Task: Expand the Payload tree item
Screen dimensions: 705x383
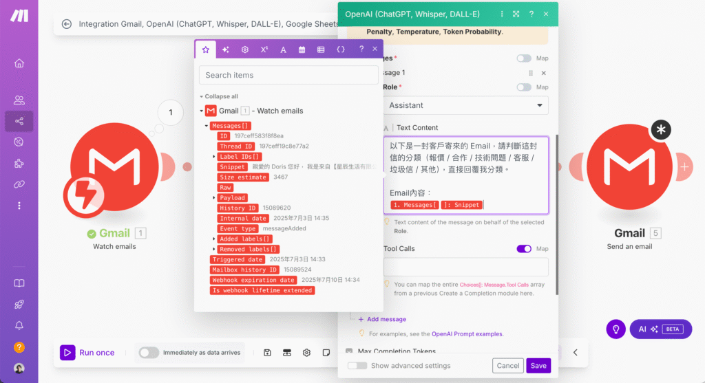Action: coord(214,197)
